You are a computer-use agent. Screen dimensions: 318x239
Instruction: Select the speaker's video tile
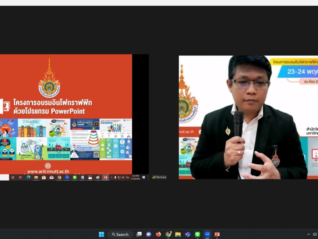[x=248, y=117]
